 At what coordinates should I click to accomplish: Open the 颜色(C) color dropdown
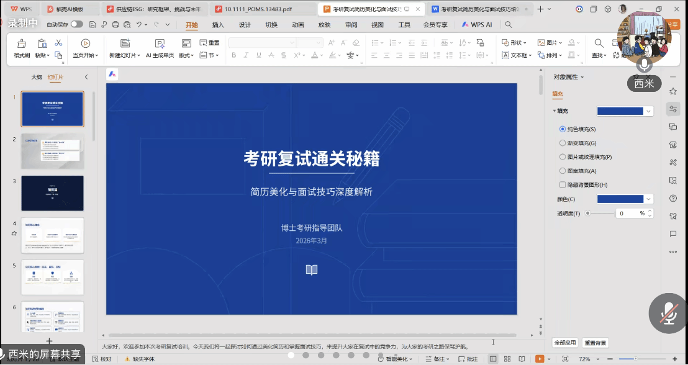[x=649, y=199]
